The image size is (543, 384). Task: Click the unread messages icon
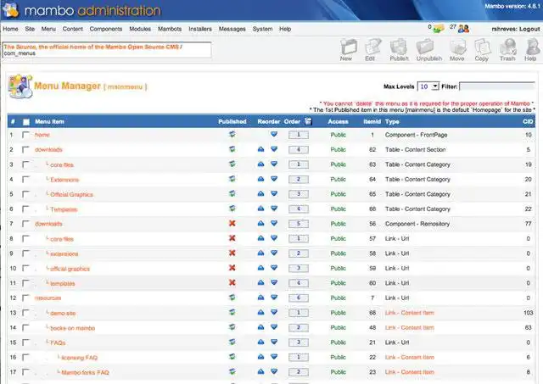pyautogui.click(x=439, y=29)
